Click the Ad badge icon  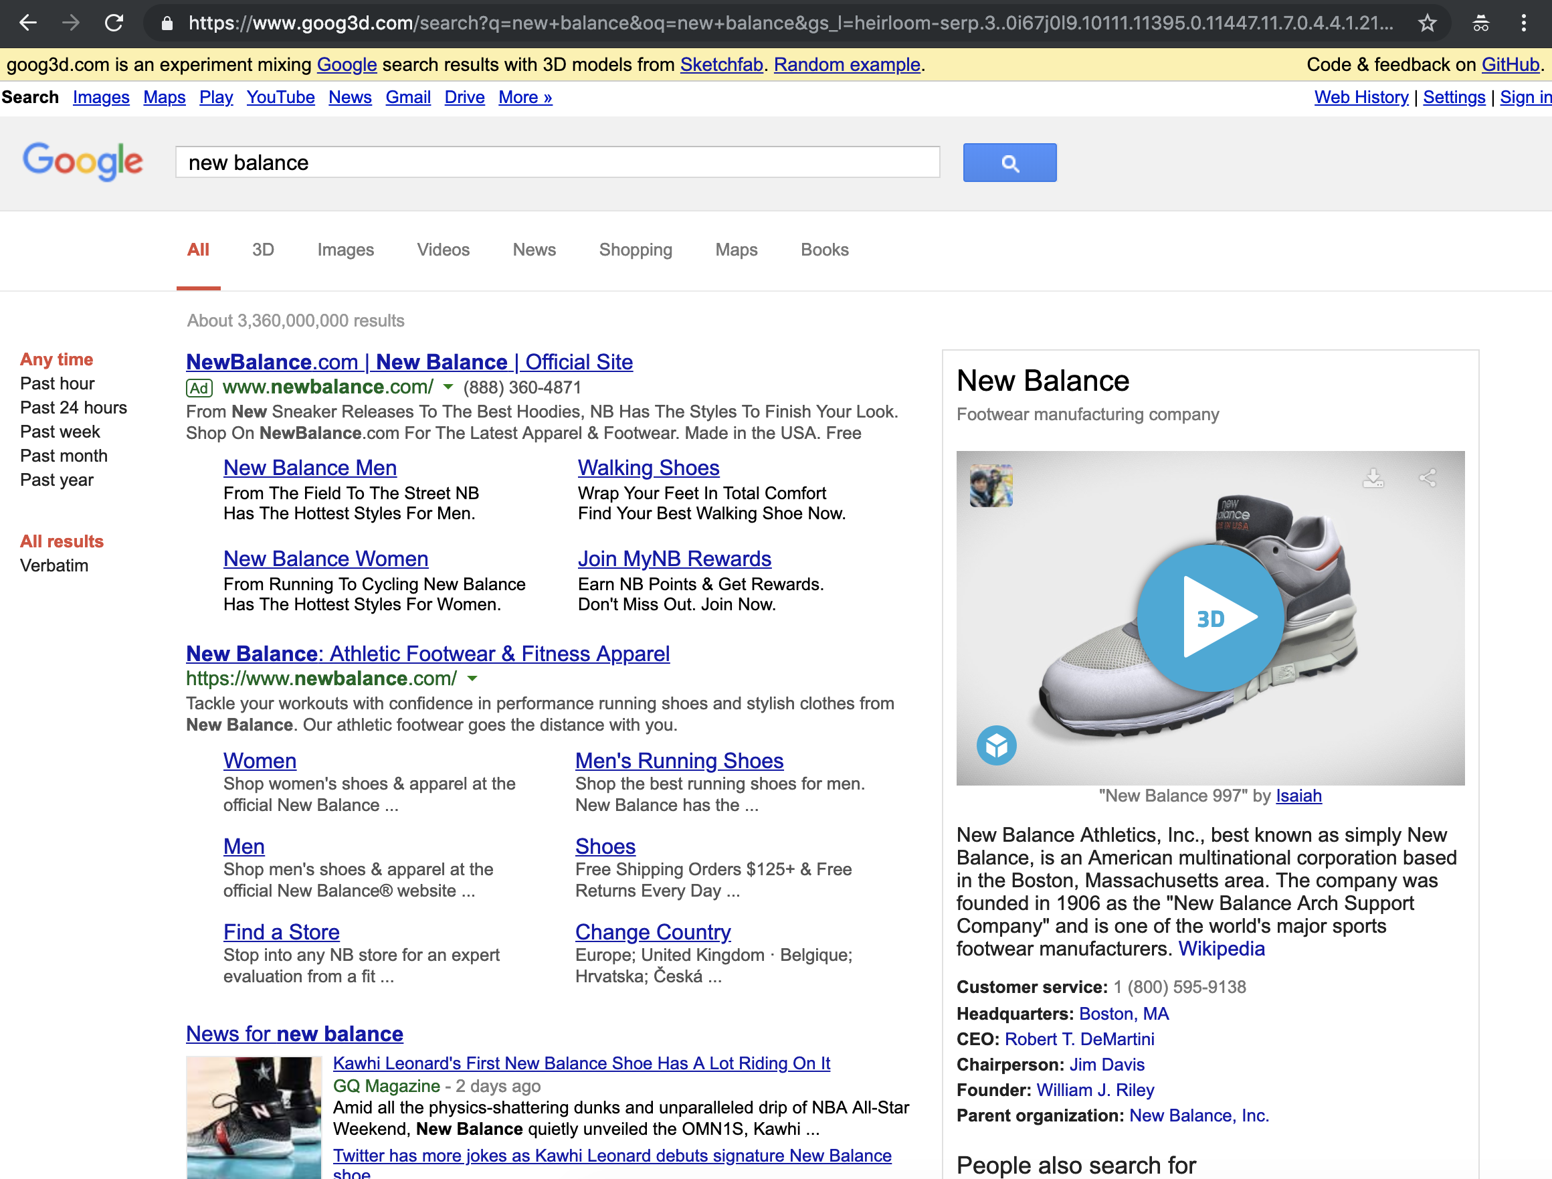point(199,388)
